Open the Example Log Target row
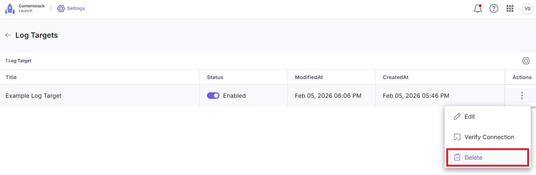 (34, 96)
